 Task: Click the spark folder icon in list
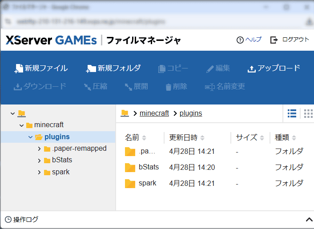pos(130,184)
